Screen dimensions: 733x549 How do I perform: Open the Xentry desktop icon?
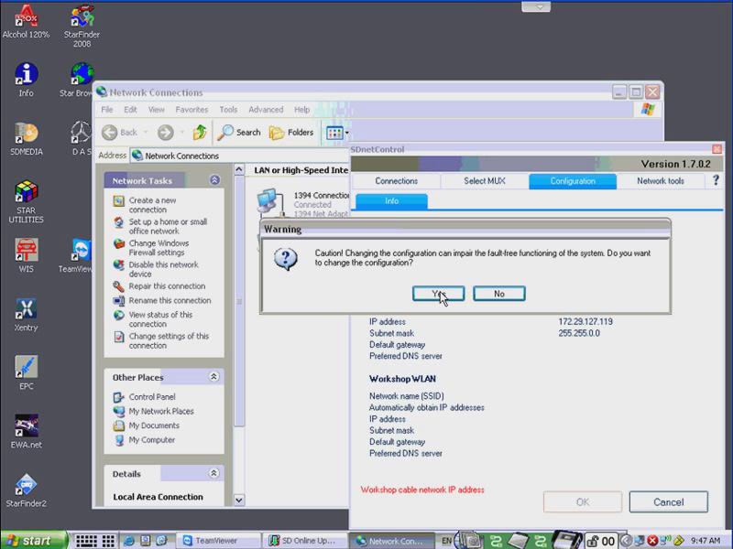point(26,313)
